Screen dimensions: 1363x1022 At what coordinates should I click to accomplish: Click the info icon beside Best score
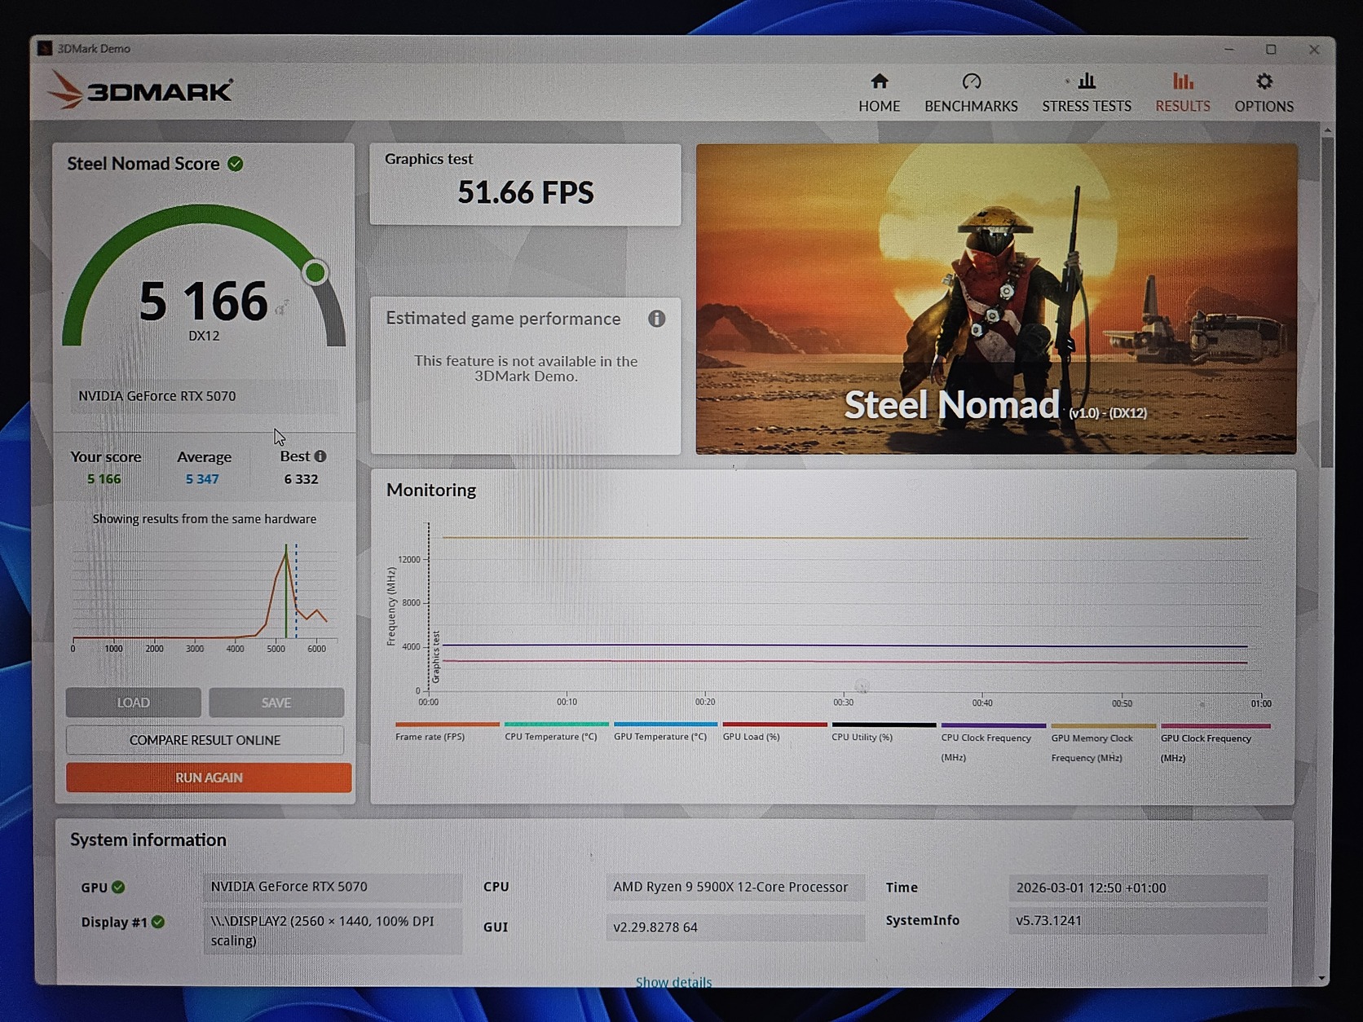pyautogui.click(x=320, y=456)
